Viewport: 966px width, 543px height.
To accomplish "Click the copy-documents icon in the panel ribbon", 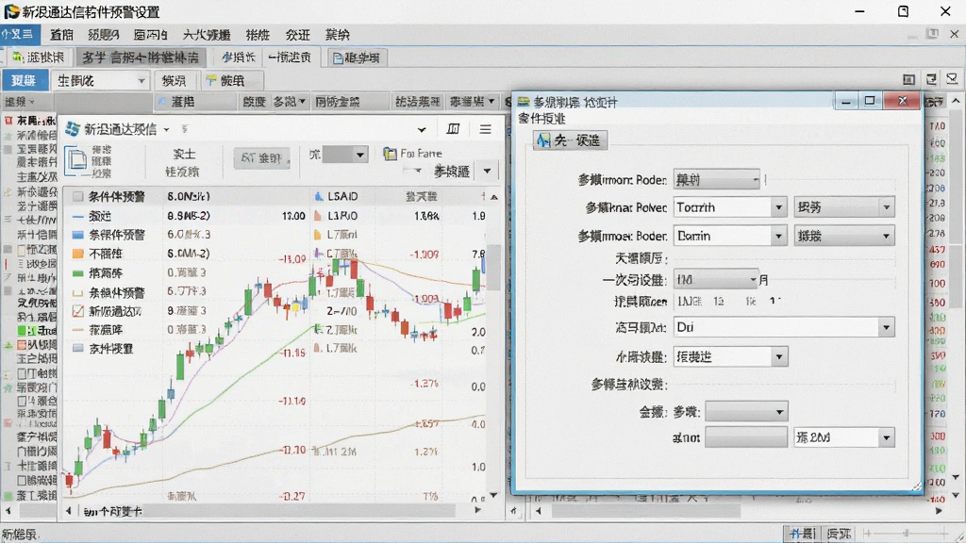I will [76, 160].
